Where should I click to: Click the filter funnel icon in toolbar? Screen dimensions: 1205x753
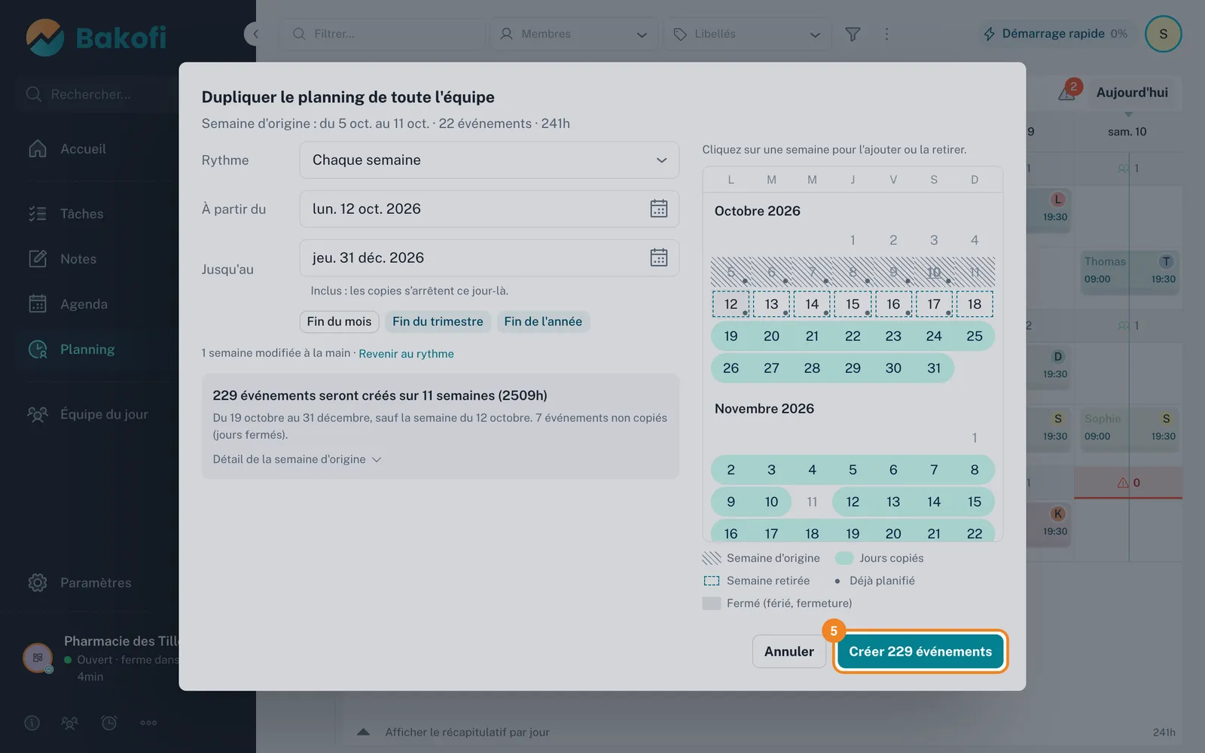click(x=853, y=34)
